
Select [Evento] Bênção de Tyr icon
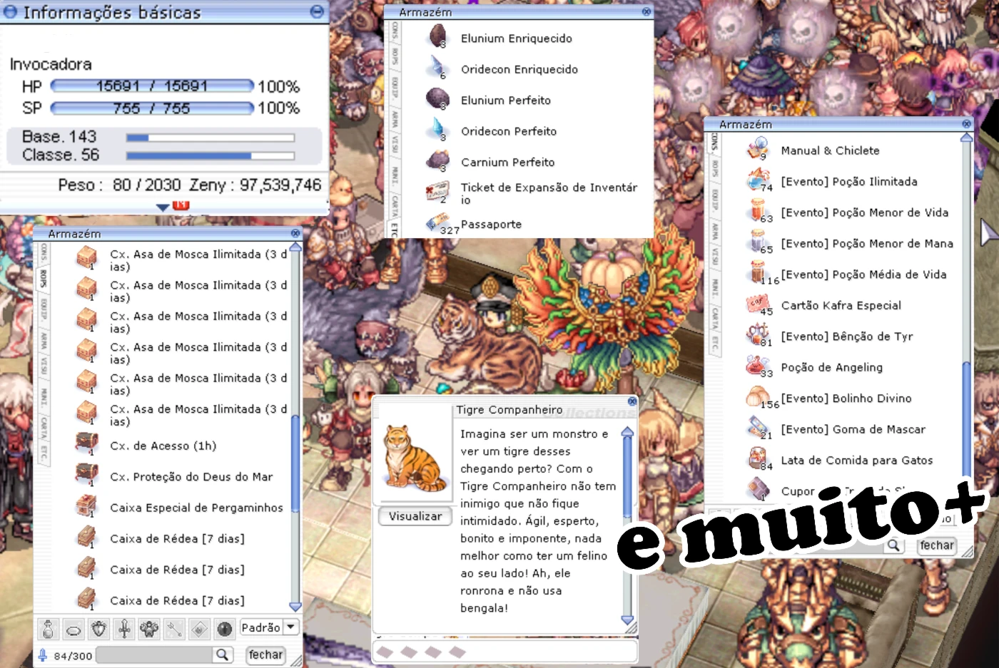tap(757, 335)
